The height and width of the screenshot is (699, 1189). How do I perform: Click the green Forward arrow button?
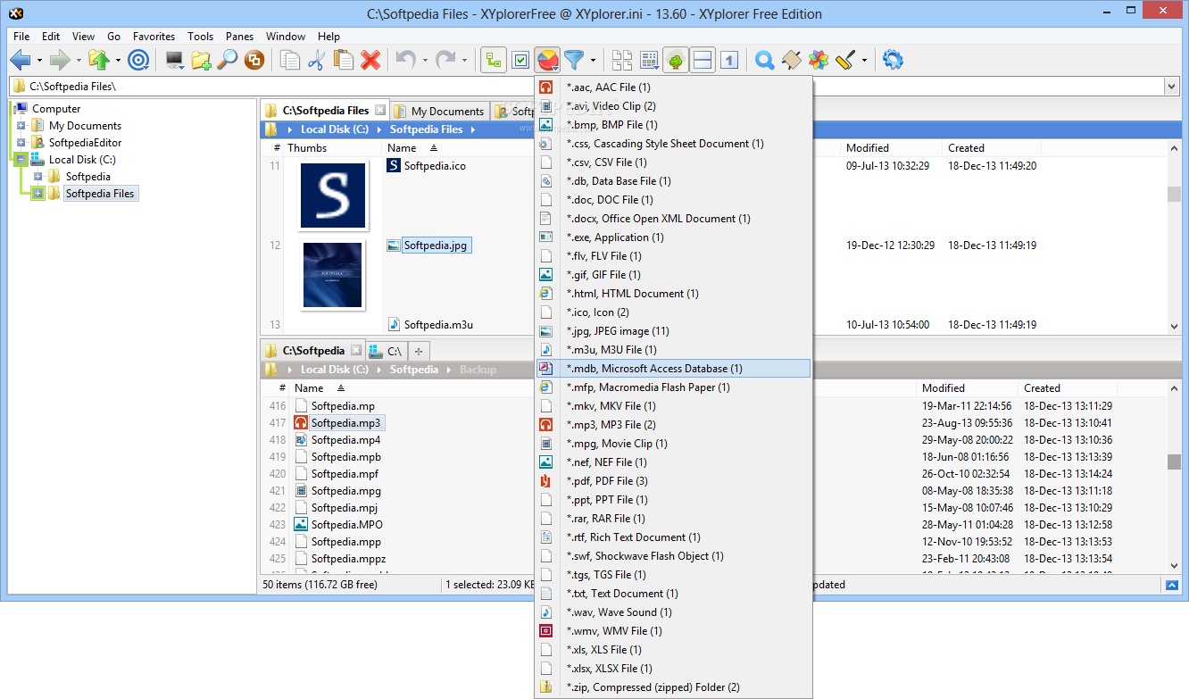(59, 60)
